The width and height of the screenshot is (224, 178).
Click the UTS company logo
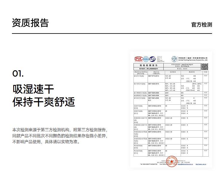click(x=174, y=59)
